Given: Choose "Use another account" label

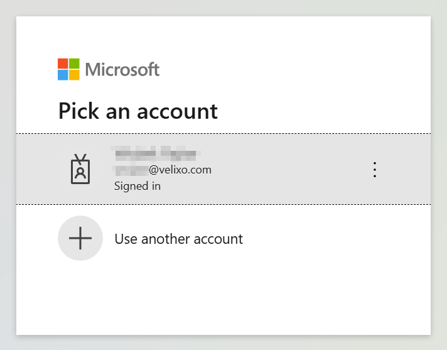Looking at the screenshot, I should pyautogui.click(x=178, y=239).
